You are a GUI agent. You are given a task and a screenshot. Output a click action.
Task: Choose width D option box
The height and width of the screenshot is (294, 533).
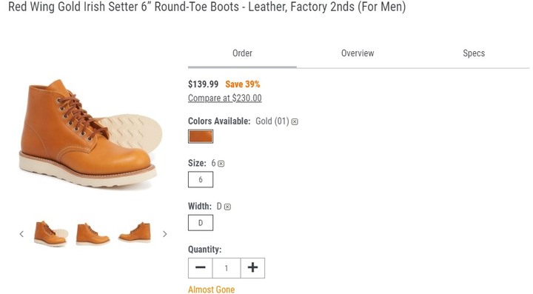(x=201, y=223)
